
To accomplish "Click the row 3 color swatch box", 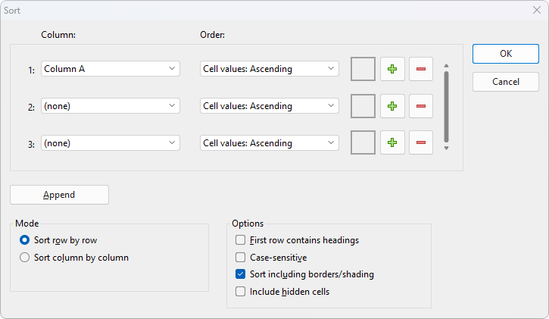I will click(x=363, y=142).
